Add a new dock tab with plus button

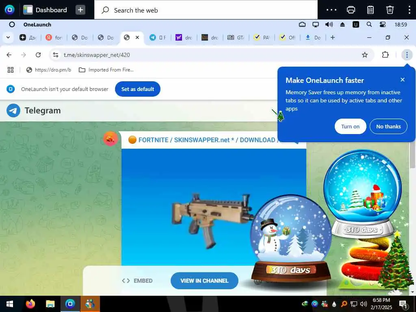click(80, 10)
